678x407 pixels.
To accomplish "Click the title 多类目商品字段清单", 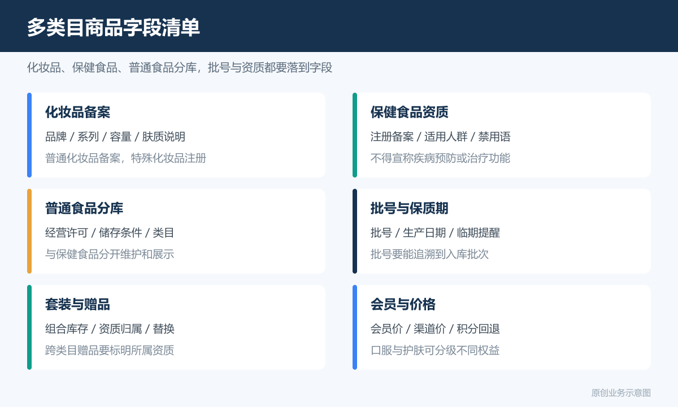I will (x=114, y=28).
